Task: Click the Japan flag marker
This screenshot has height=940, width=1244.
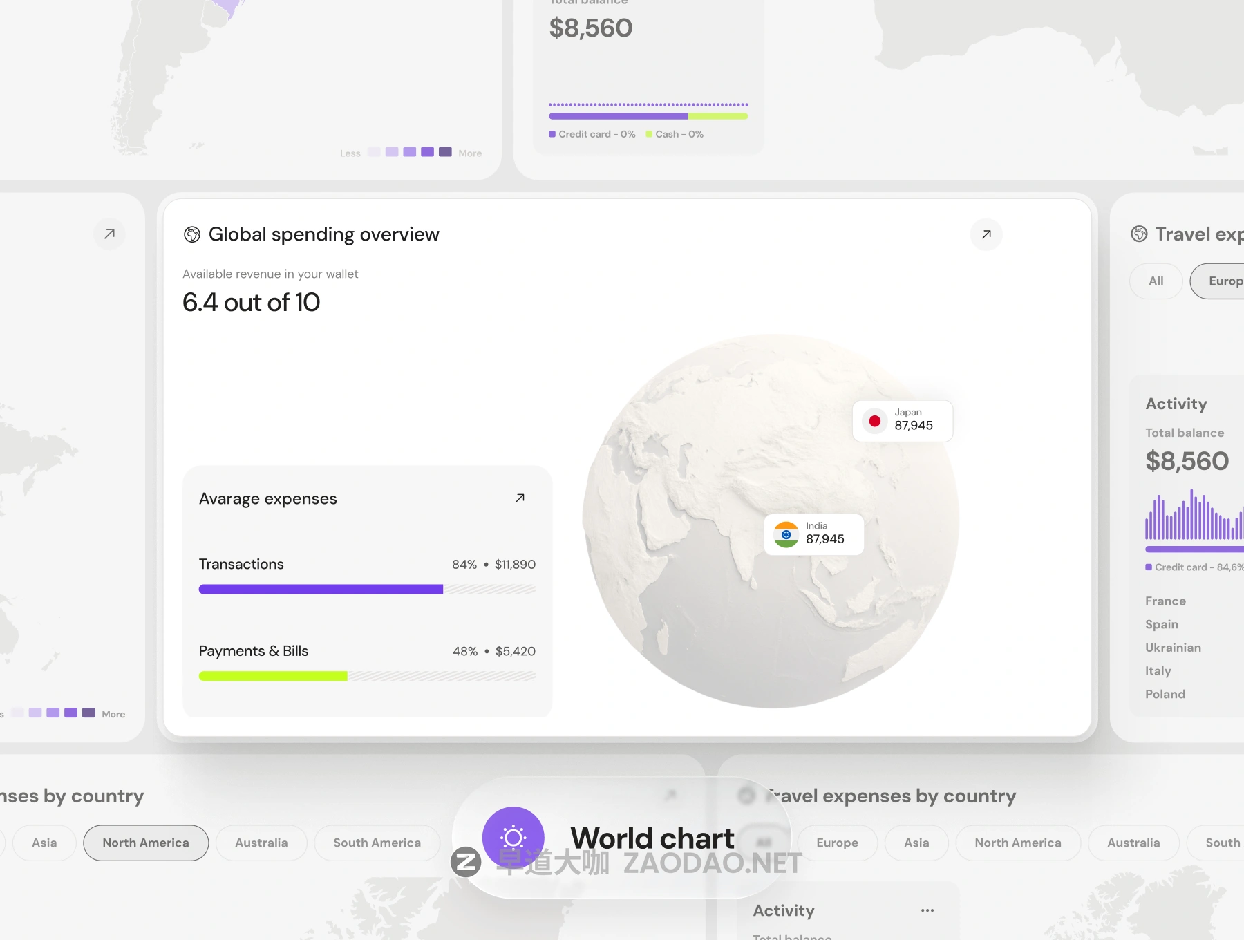Action: (x=874, y=421)
